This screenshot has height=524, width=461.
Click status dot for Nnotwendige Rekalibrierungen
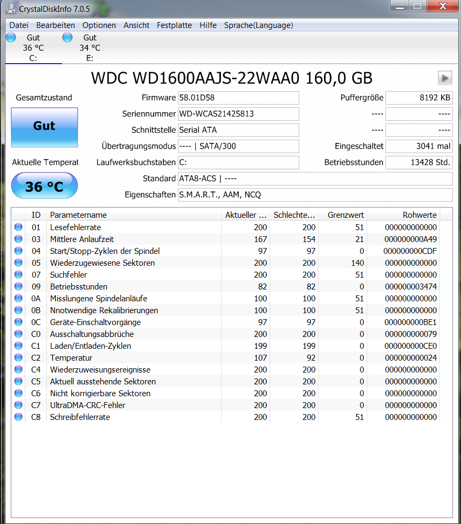tap(18, 310)
